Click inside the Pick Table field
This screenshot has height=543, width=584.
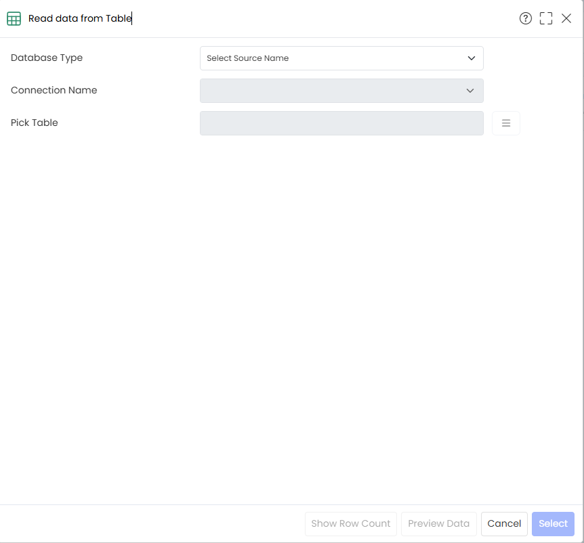[341, 123]
